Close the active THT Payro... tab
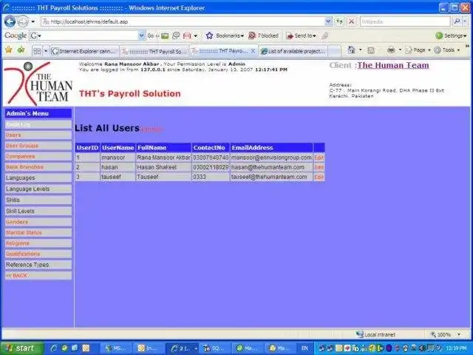 coord(253,51)
